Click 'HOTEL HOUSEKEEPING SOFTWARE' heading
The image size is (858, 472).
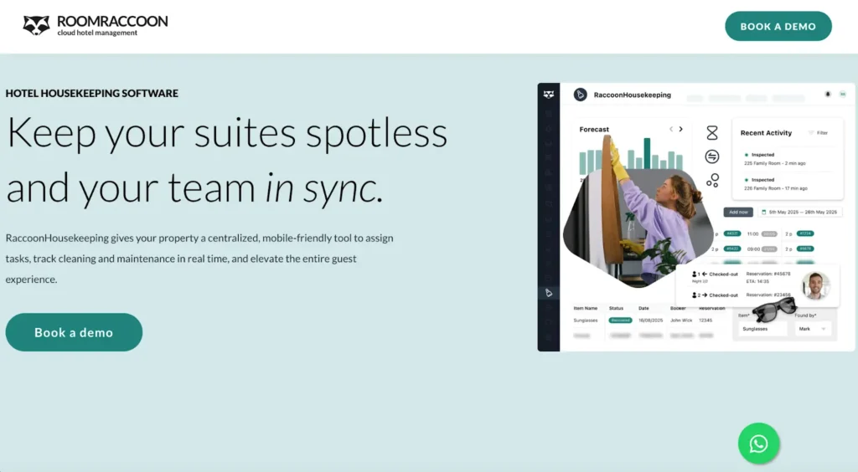click(92, 94)
